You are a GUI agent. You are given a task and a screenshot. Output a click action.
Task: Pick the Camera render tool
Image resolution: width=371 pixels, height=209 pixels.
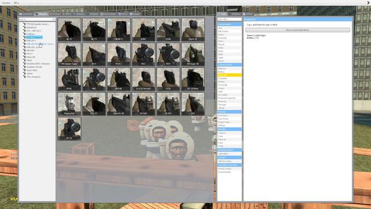click(230, 133)
